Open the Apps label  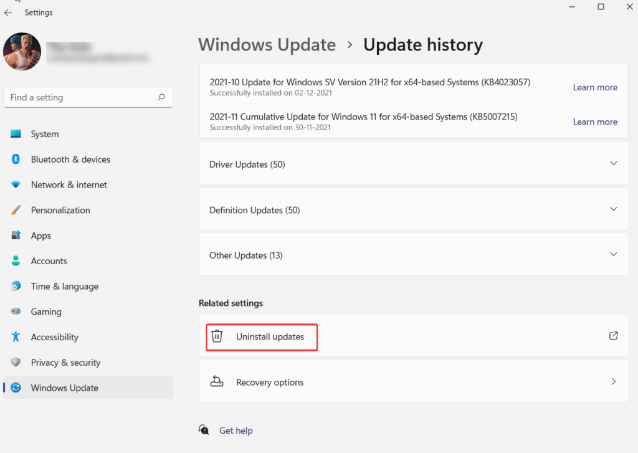(40, 236)
